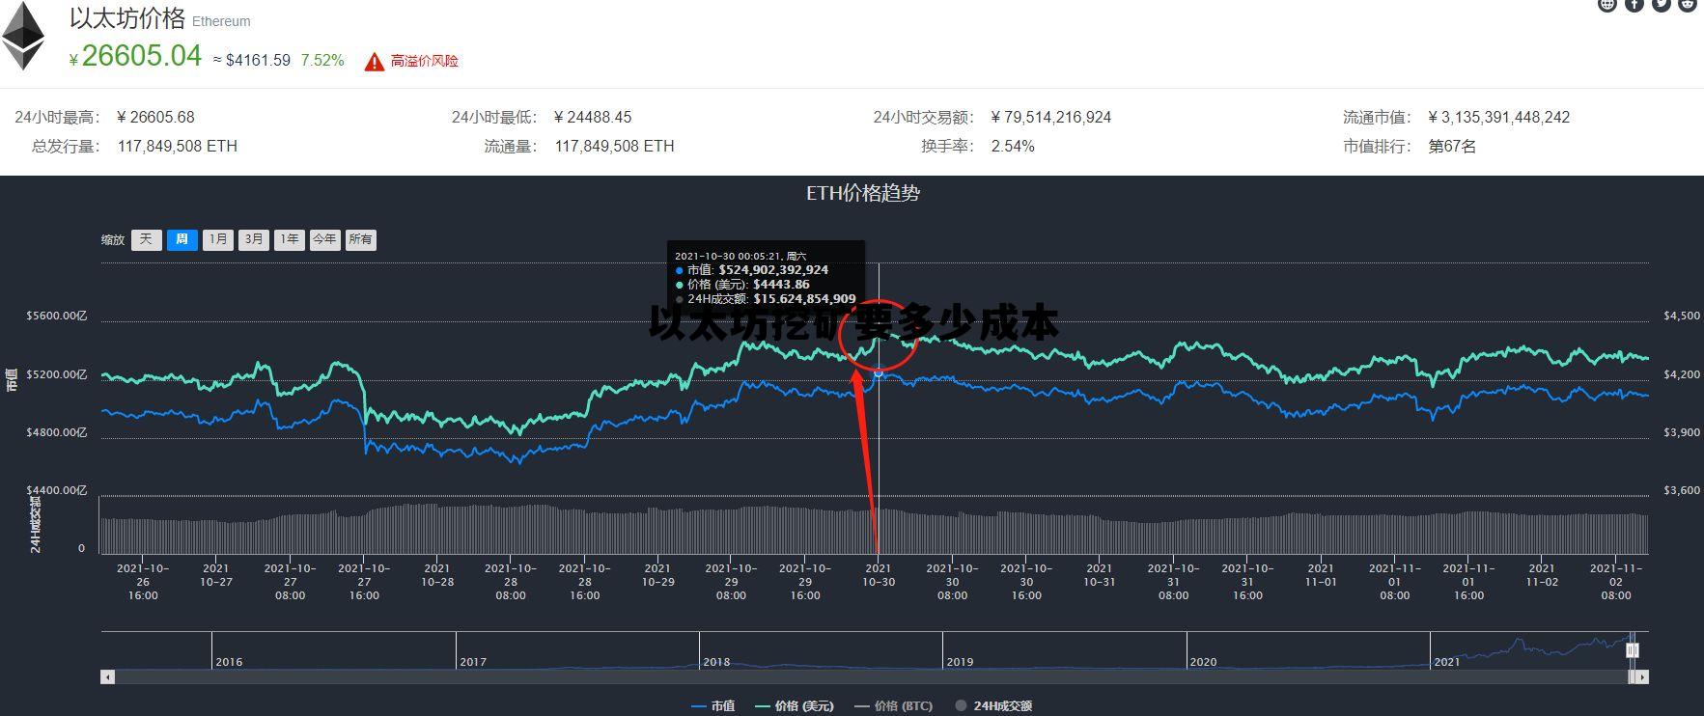This screenshot has width=1704, height=716.
Task: Click the 2021-10-28 x-axis date label
Action: pyautogui.click(x=436, y=575)
